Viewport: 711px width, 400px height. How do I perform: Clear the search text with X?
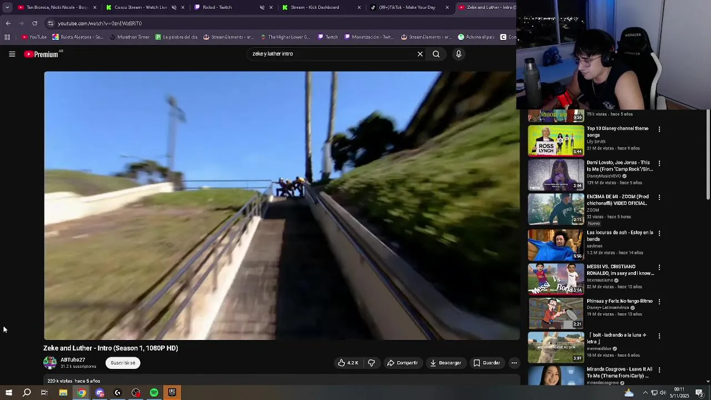pyautogui.click(x=420, y=54)
